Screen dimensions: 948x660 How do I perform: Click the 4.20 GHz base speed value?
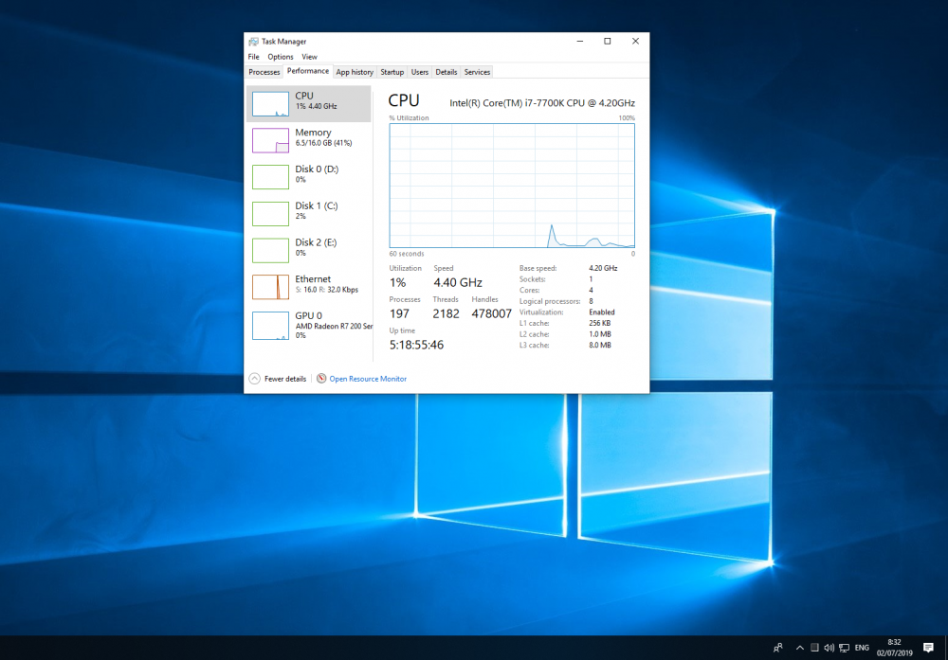click(603, 268)
